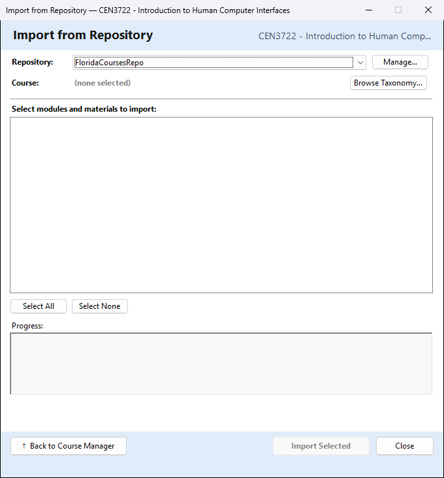Click Browse Taxonomy... button

(388, 83)
